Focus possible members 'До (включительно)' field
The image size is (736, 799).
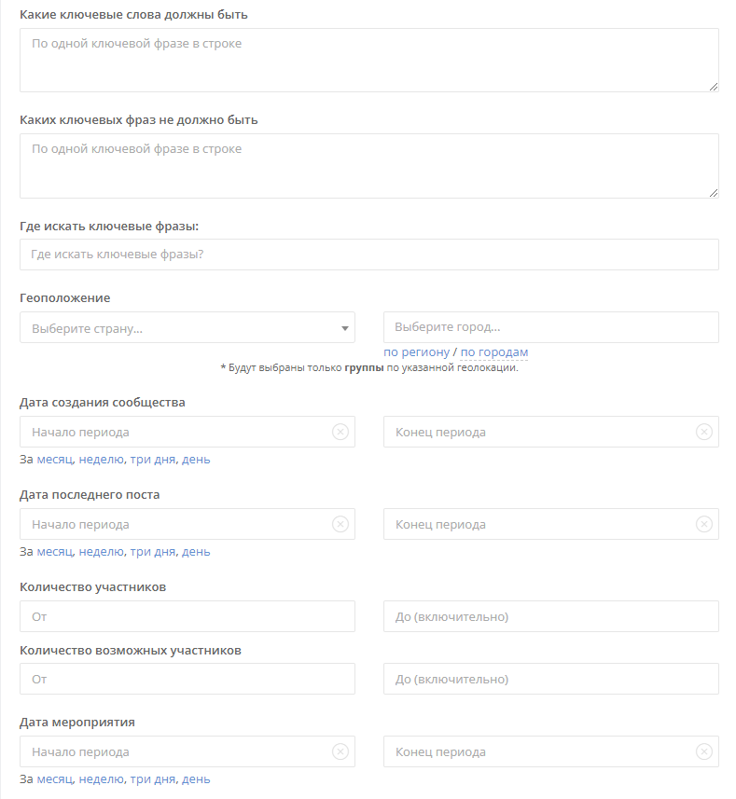(x=551, y=679)
